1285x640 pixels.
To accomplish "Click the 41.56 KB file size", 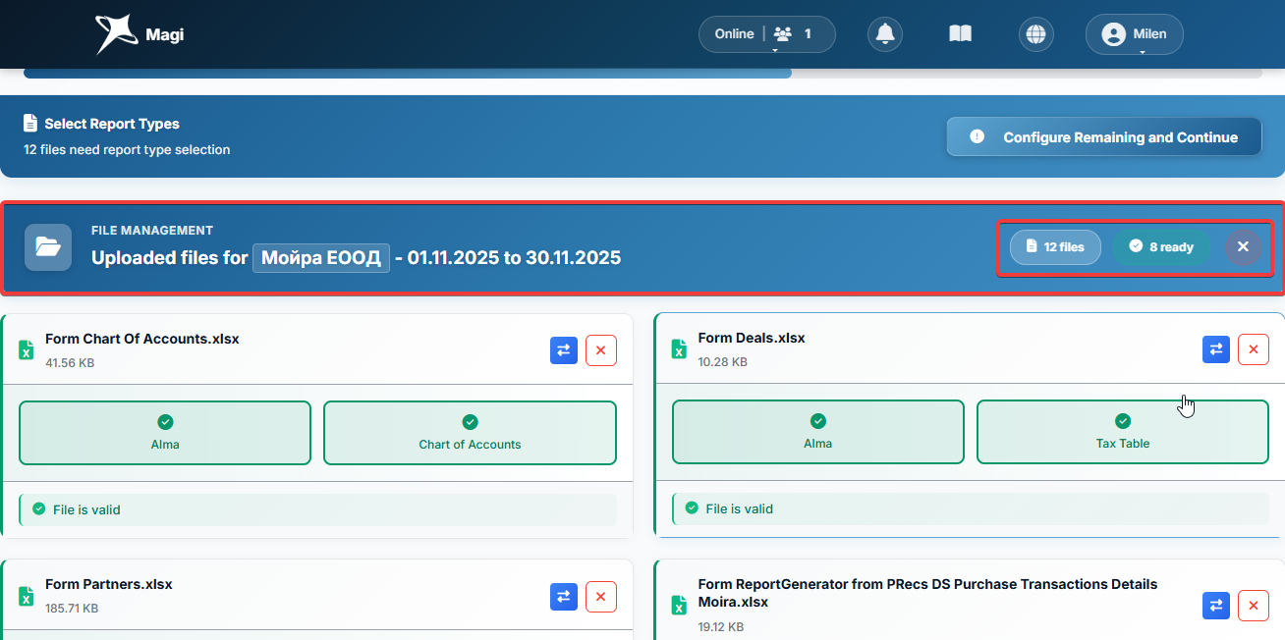I will coord(70,363).
